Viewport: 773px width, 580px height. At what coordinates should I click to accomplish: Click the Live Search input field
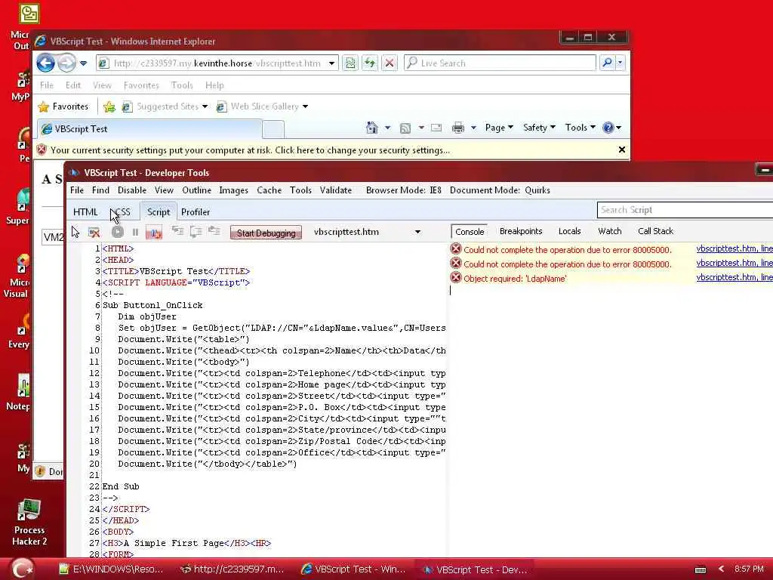500,63
